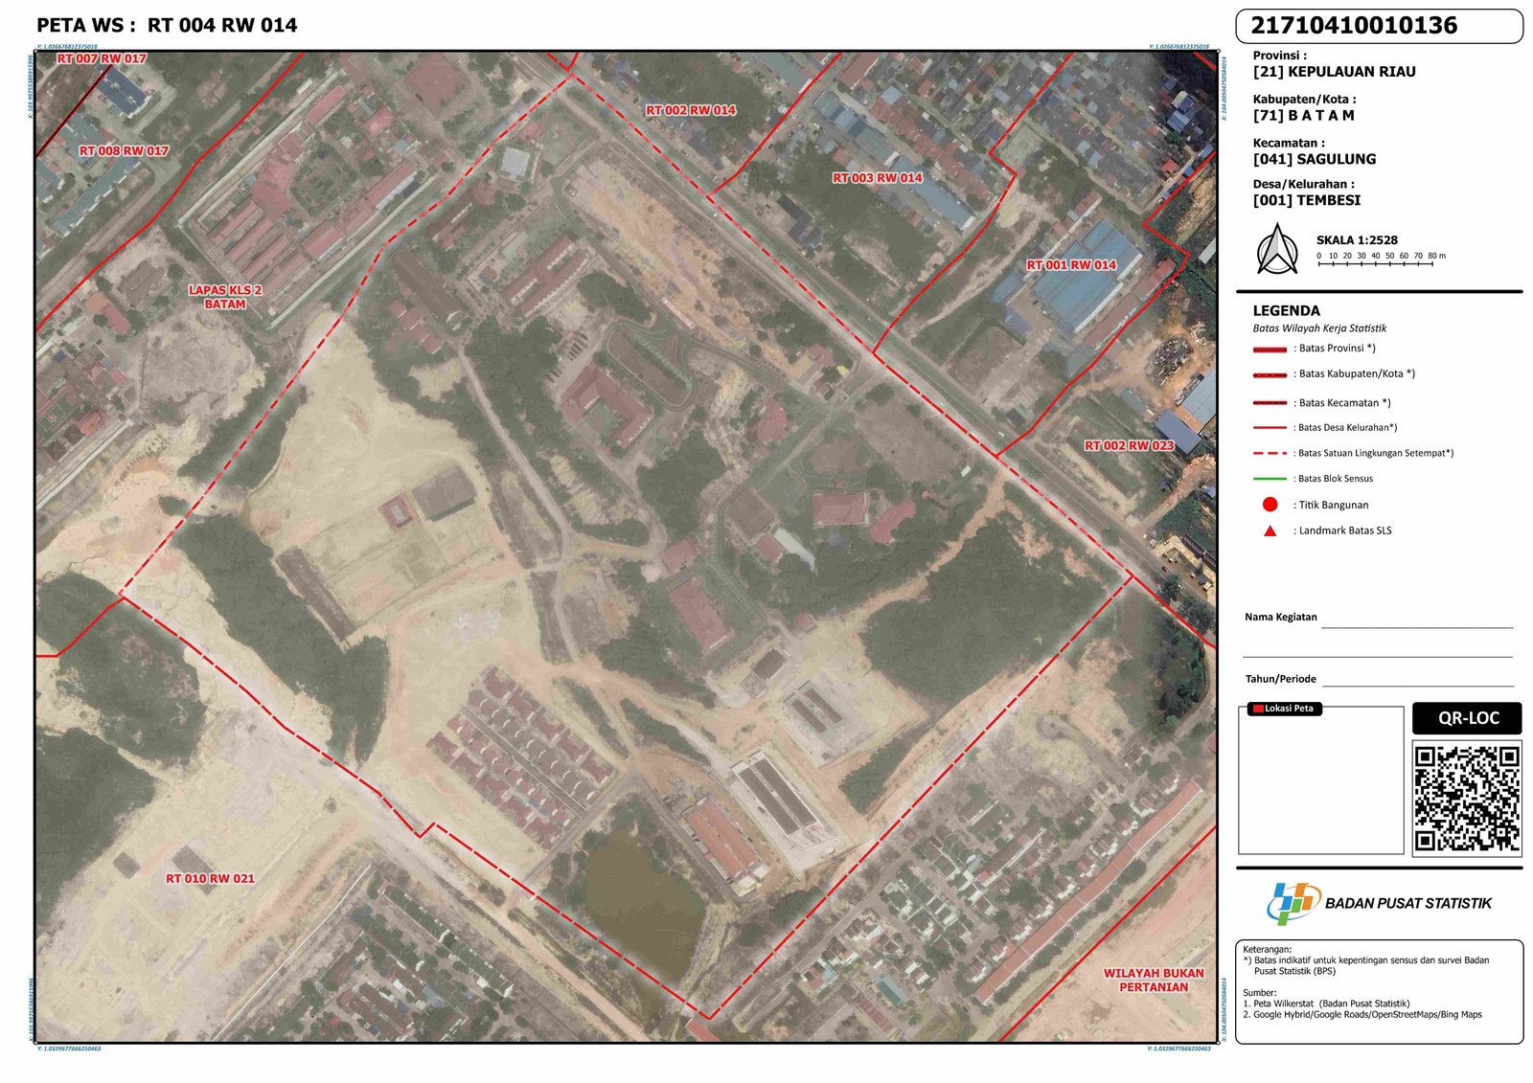Click the QR code image

pyautogui.click(x=1466, y=798)
